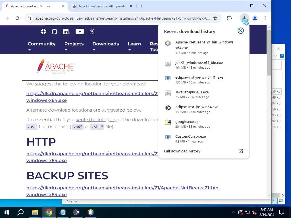Open Windows taskbar search

[20, 212]
